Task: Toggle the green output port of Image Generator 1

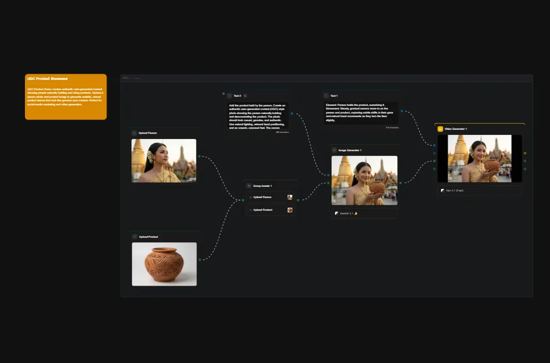Action: pos(400,183)
